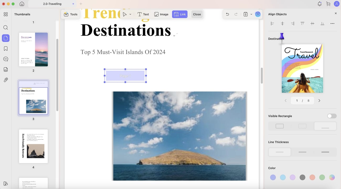Click the Close button in edit toolbar
Image resolution: width=341 pixels, height=189 pixels.
[x=197, y=14]
